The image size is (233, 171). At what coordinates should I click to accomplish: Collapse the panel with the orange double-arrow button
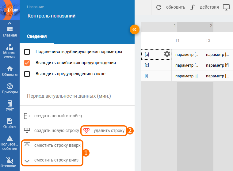point(135,29)
